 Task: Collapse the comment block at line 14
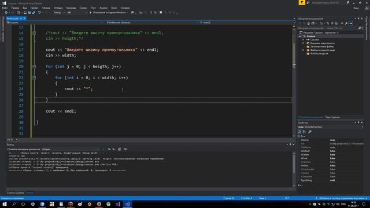(x=34, y=33)
